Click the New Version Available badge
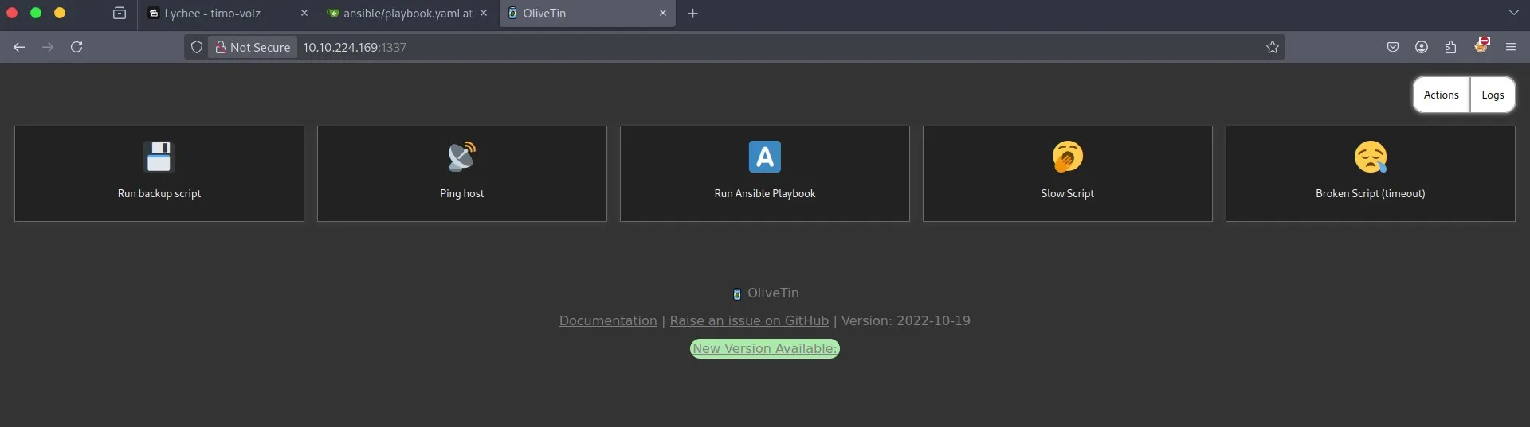 pyautogui.click(x=765, y=348)
